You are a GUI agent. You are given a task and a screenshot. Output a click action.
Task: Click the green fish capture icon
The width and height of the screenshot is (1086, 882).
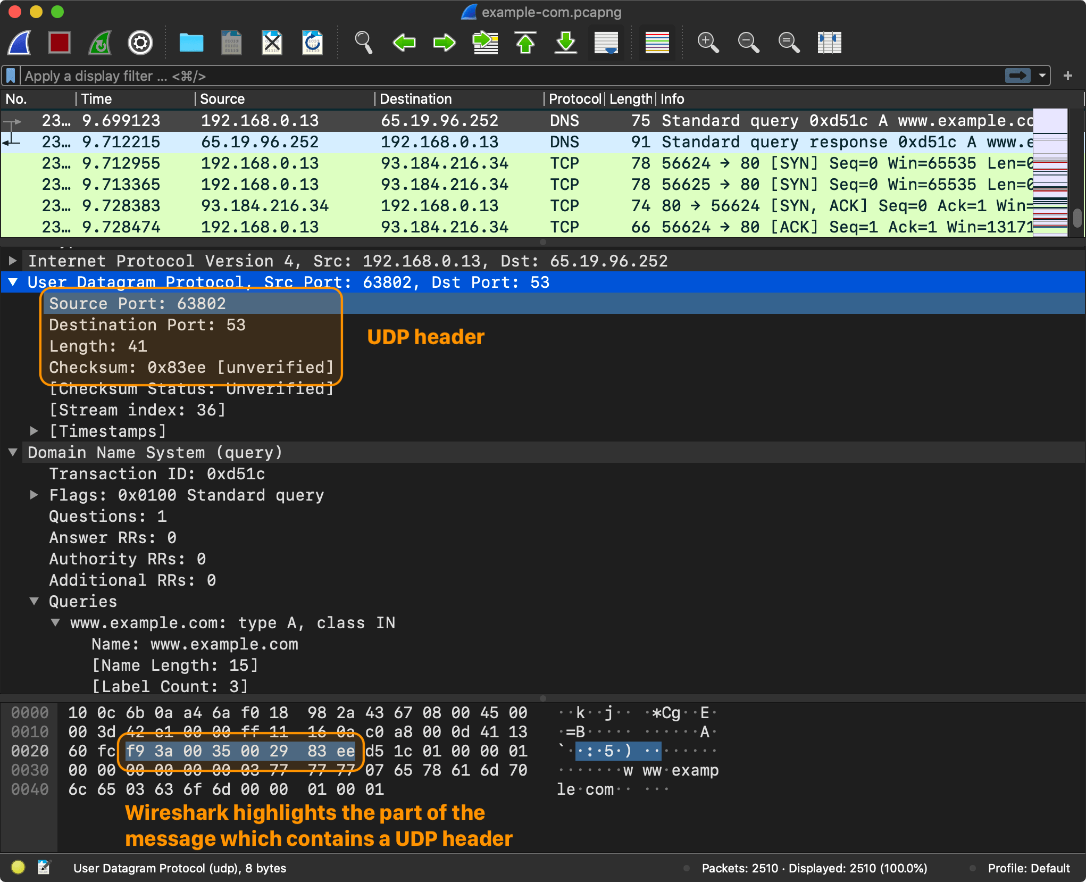(x=98, y=43)
